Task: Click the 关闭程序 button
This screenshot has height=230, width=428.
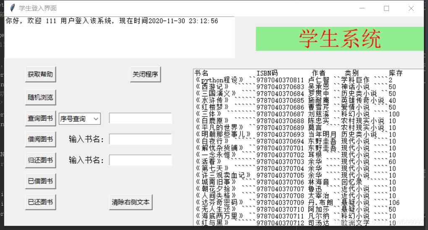Action: 145,75
